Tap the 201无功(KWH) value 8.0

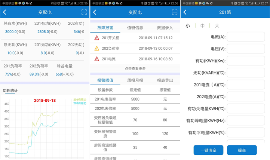(43, 53)
